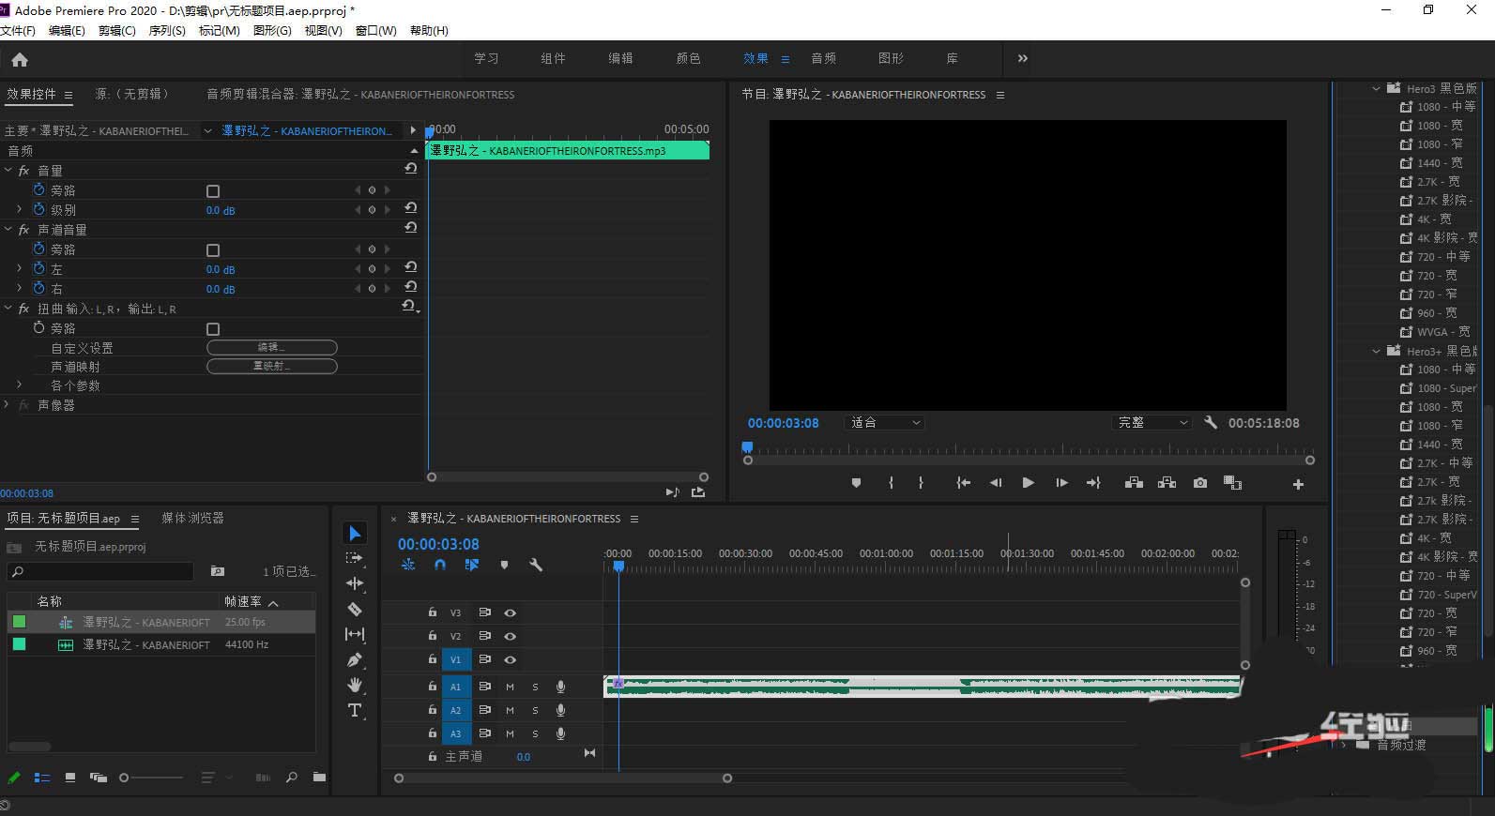1495x816 pixels.
Task: Select the Razor tool in the tools panel
Action: 355,610
